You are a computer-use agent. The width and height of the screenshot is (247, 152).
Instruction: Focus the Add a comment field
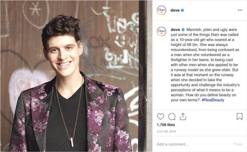194,144
